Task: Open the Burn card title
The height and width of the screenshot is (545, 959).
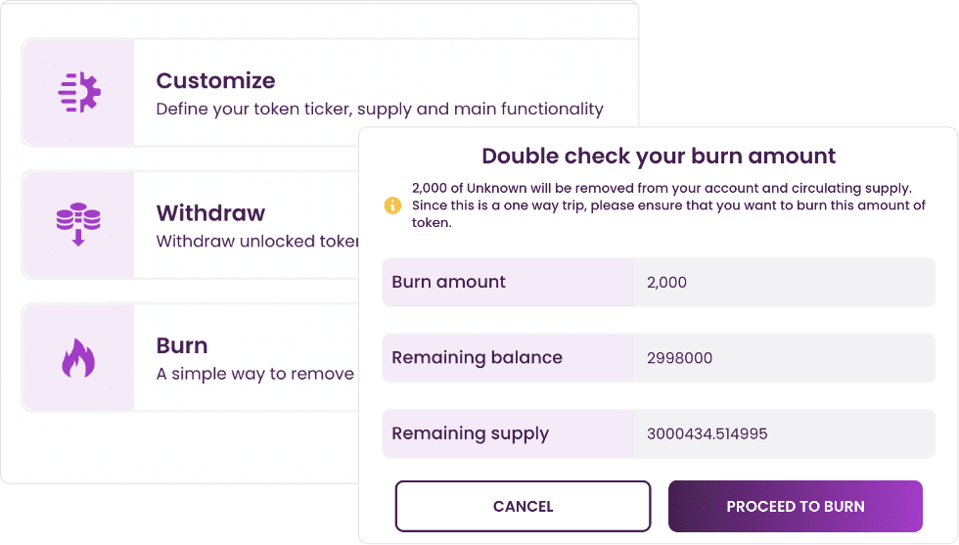Action: 182,345
